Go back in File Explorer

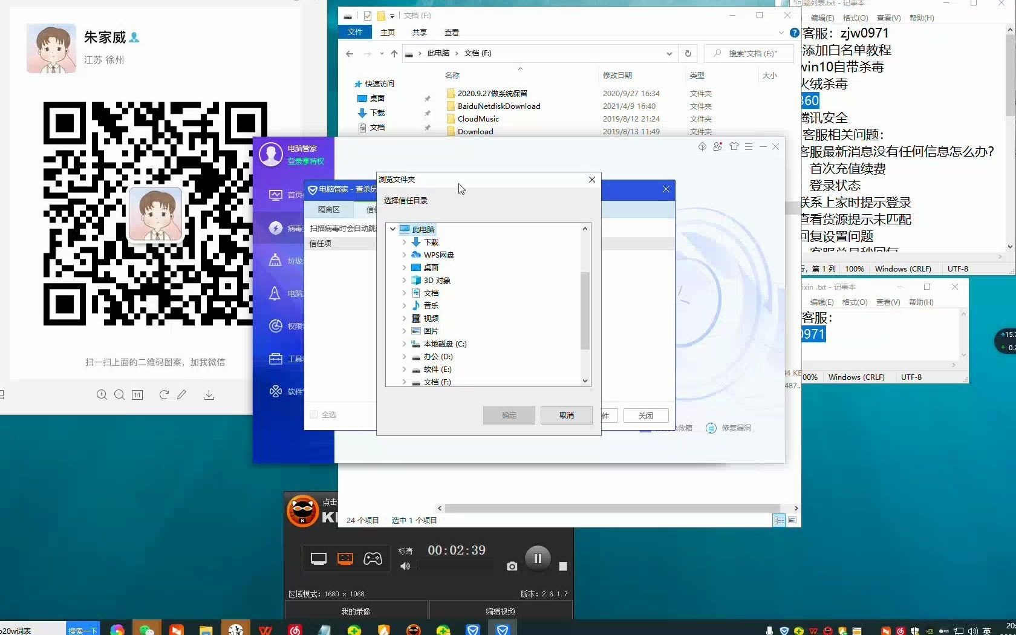350,53
